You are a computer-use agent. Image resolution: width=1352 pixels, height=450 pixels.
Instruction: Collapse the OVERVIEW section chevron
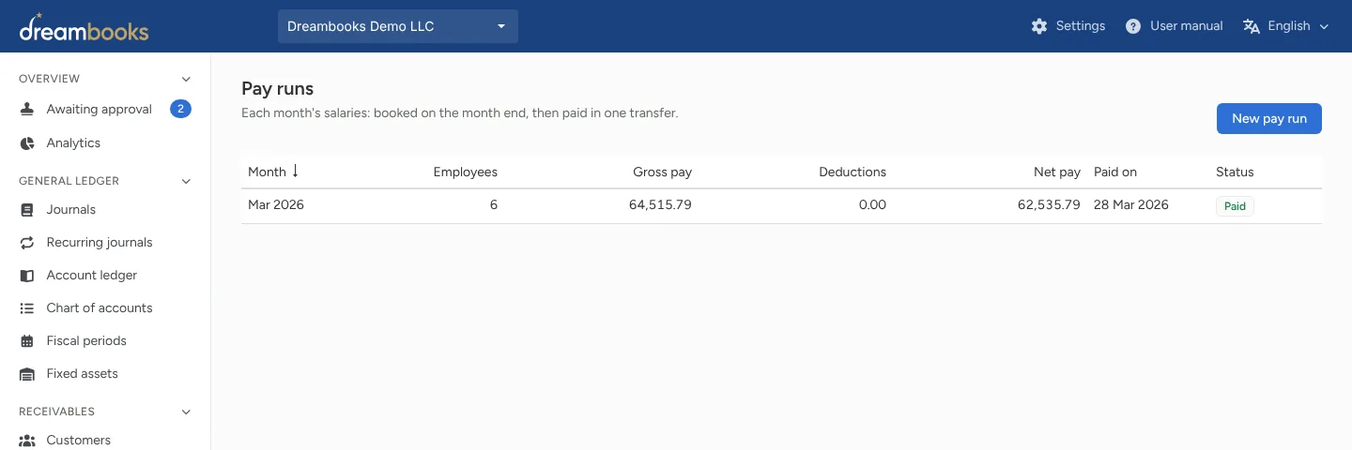tap(186, 79)
